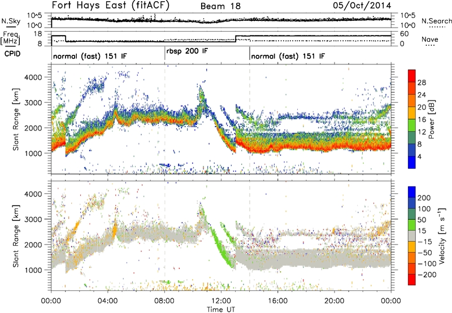Screen dimensions: 452x313
Task: Click the '20:00' time axis tick label
Action: (334, 301)
